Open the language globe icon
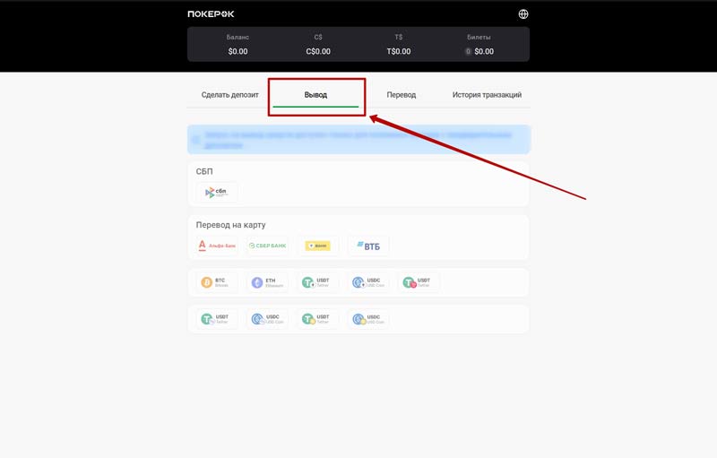Screen dimensions: 717x458 [x=523, y=13]
